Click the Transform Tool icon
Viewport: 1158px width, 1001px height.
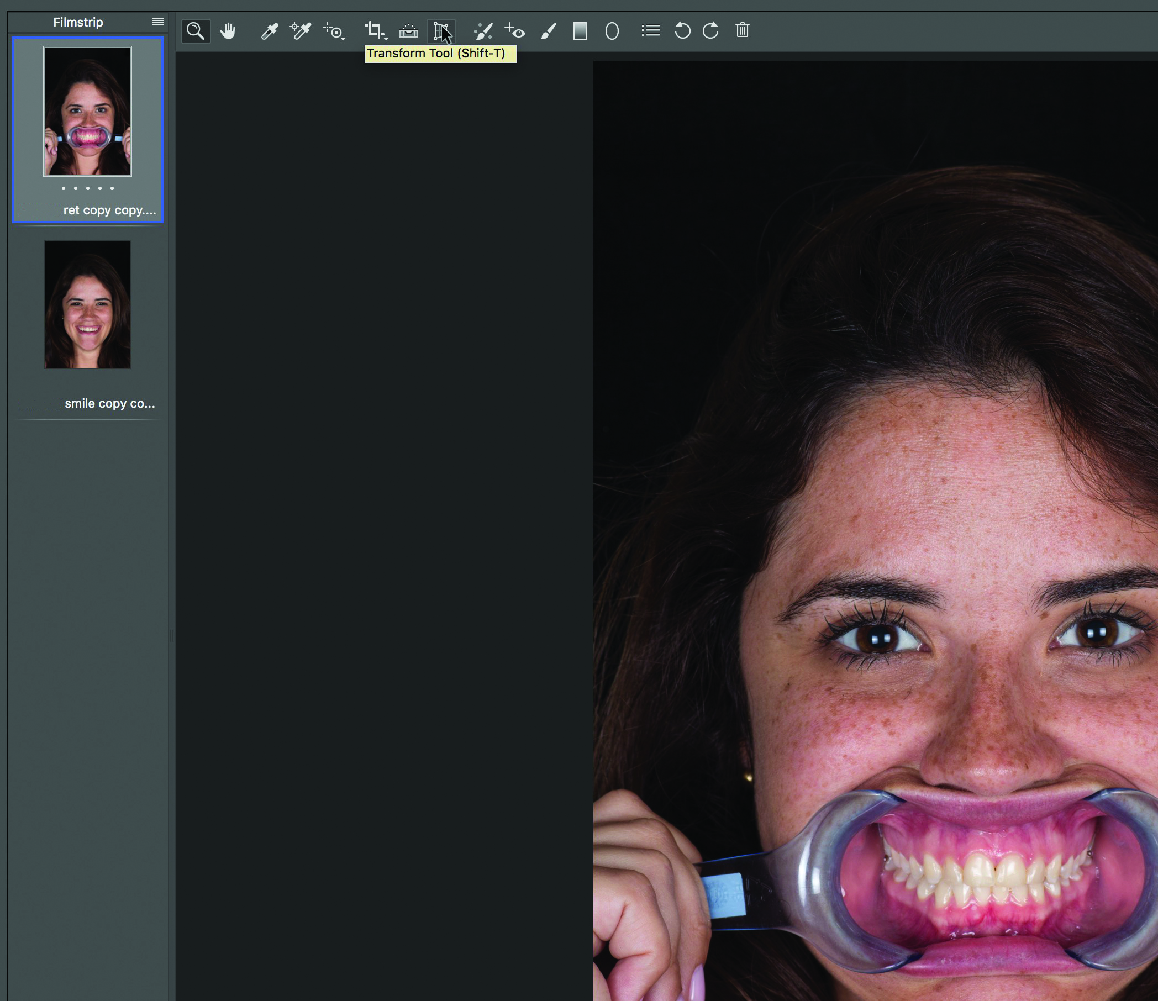441,31
